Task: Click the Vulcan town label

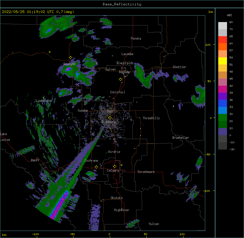Action: (154, 224)
